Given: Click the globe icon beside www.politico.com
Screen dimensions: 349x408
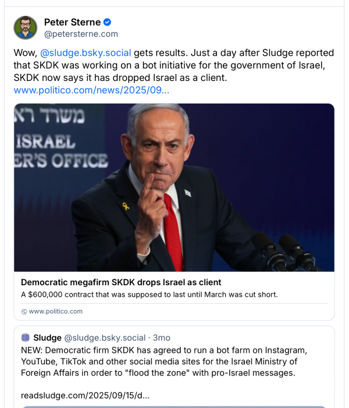Looking at the screenshot, I should [x=24, y=311].
